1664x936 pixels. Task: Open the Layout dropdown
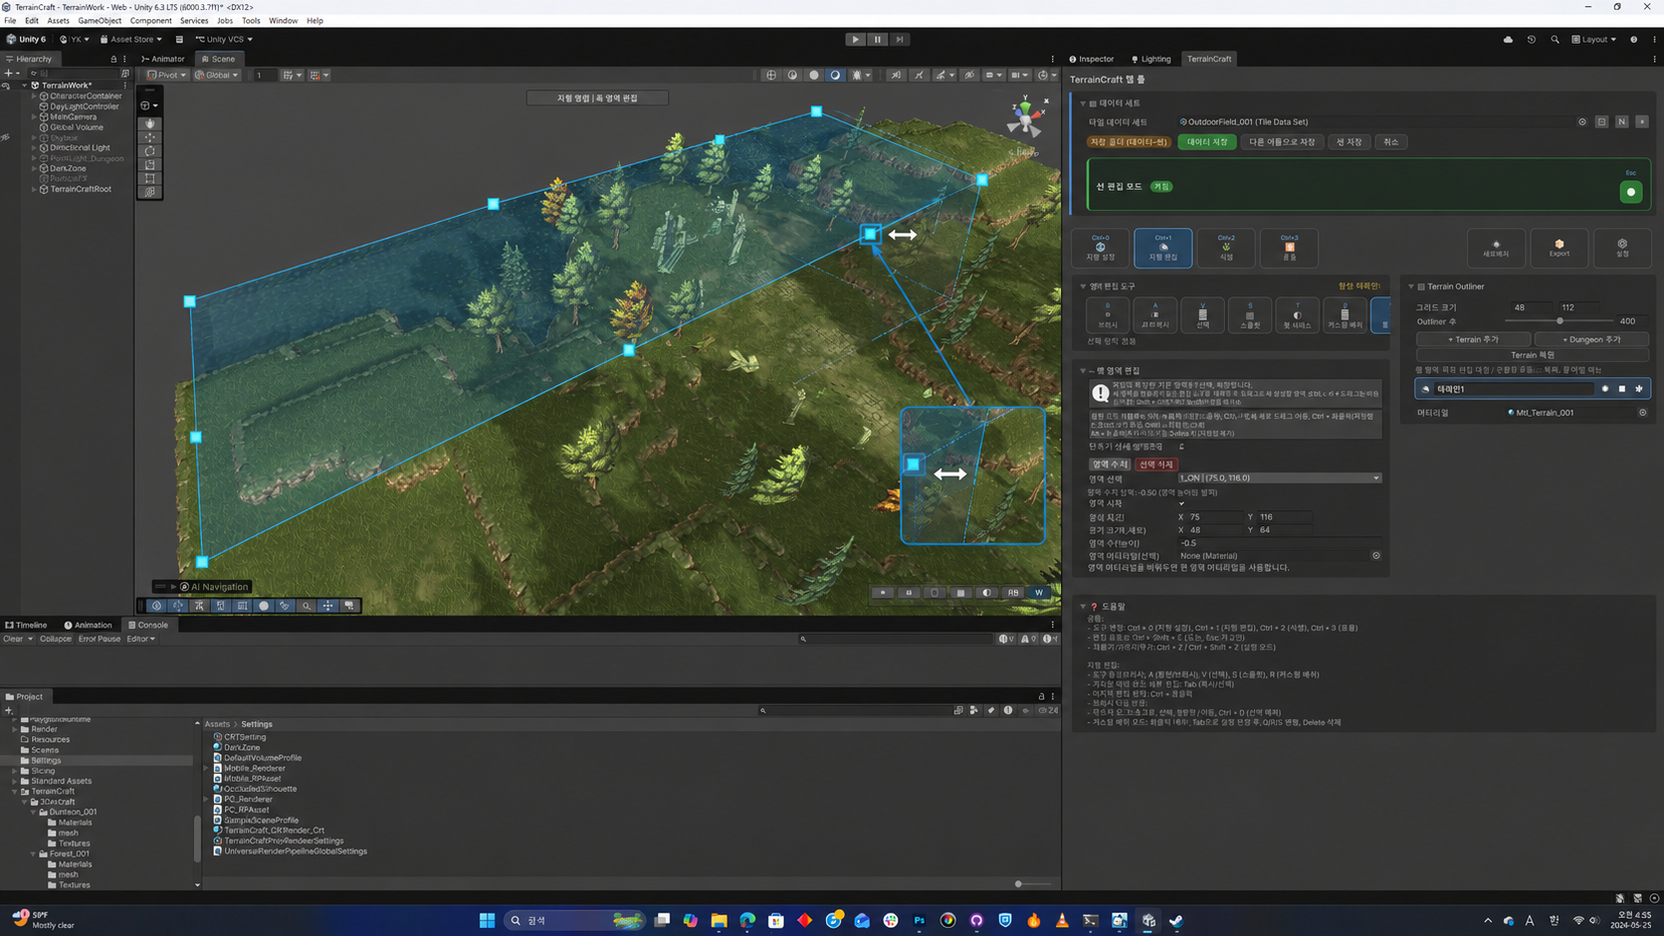pyautogui.click(x=1593, y=40)
